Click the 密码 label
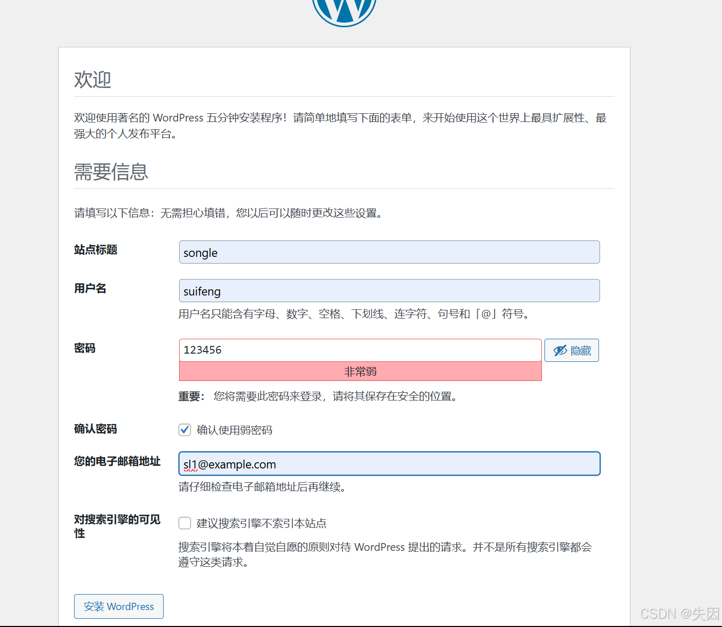Image resolution: width=722 pixels, height=627 pixels. pos(85,348)
